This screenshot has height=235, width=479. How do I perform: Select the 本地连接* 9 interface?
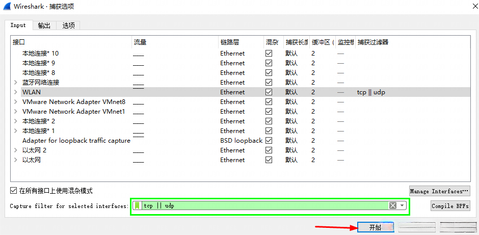click(x=39, y=63)
